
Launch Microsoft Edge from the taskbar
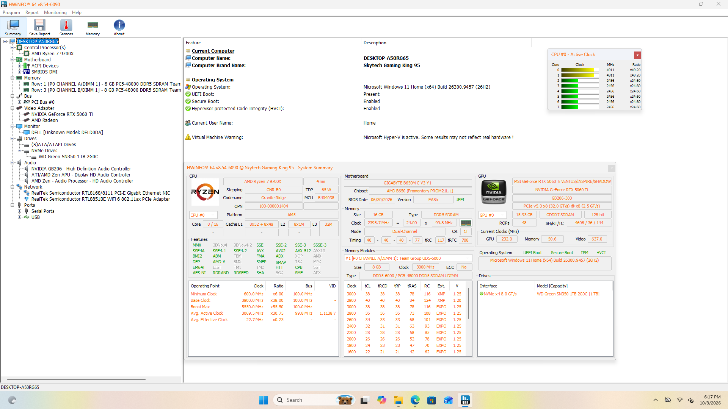coord(415,400)
